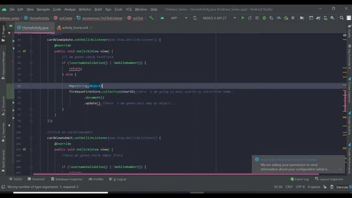Open the Logcat tool window
Screen dimensions: 352x198
click(x=118, y=179)
